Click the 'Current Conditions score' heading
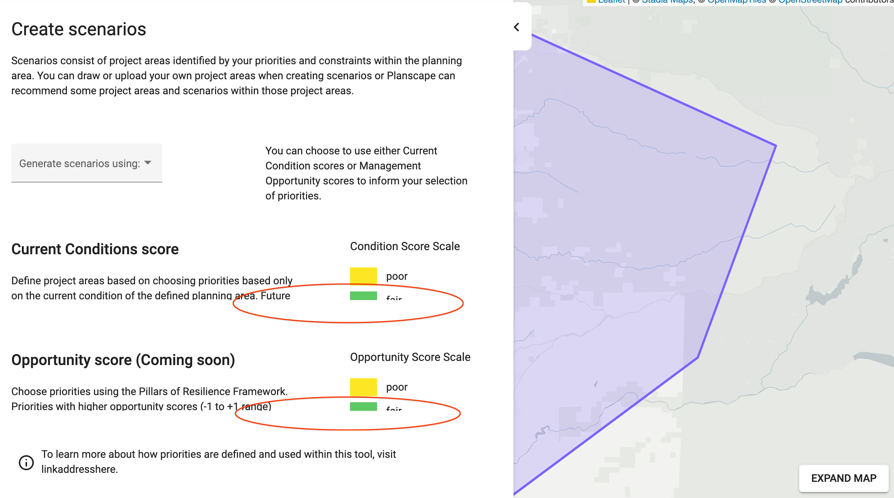The width and height of the screenshot is (894, 498). click(95, 249)
